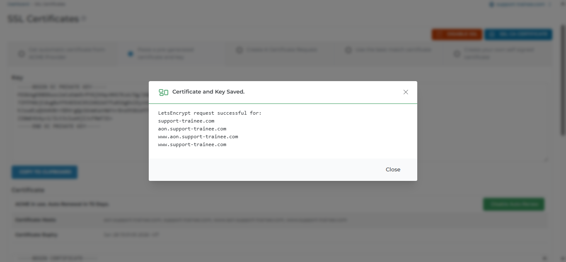Click the Close button in the dialog footer

pyautogui.click(x=393, y=169)
